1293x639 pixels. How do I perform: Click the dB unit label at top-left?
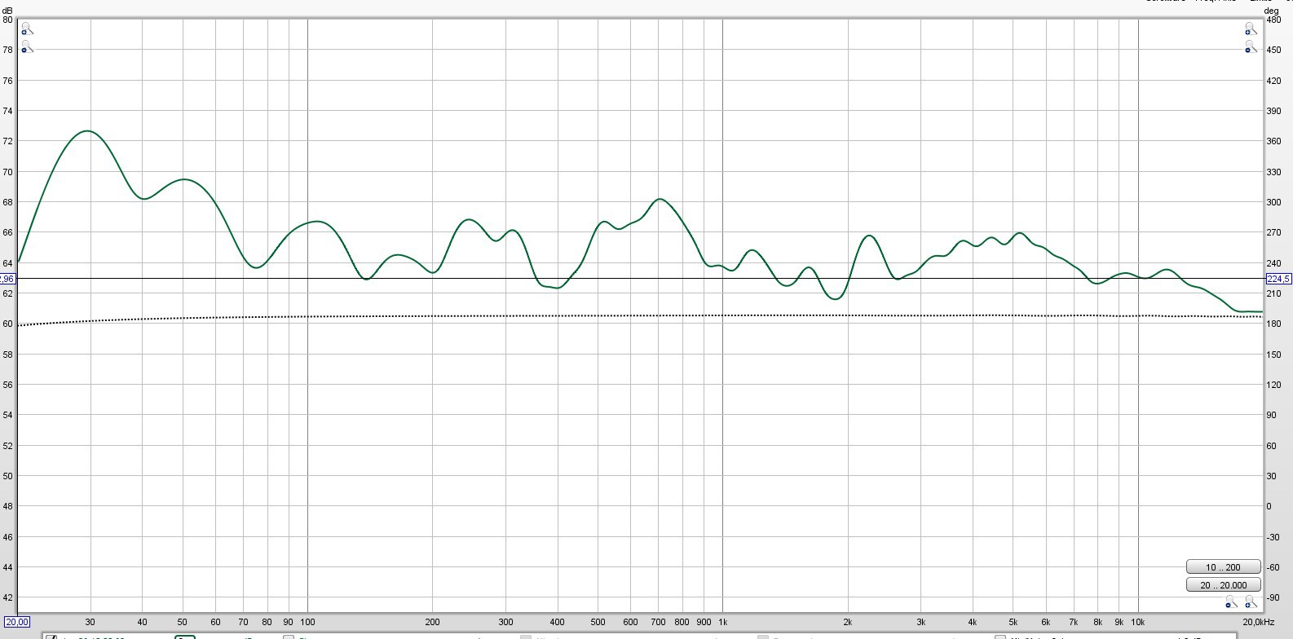tap(7, 10)
